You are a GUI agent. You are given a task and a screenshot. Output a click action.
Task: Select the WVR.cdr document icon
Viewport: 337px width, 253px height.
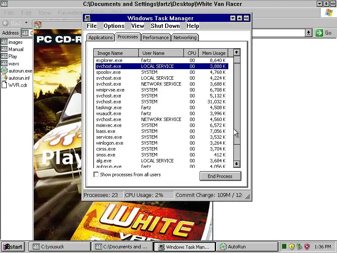pos(4,85)
